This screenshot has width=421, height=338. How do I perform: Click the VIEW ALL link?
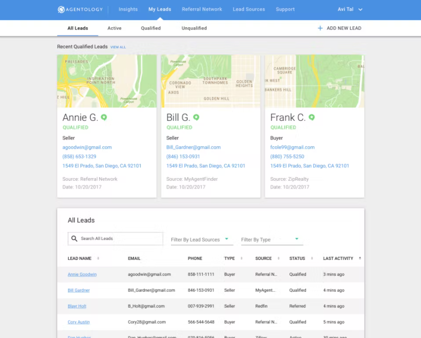click(x=118, y=47)
